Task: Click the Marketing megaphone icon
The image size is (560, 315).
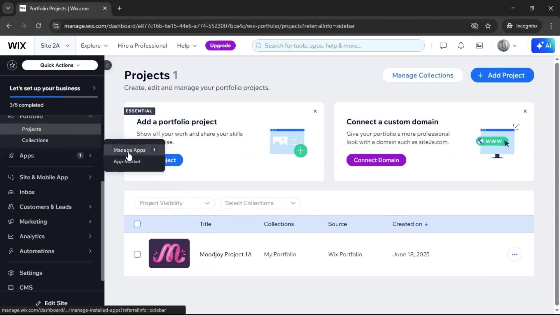Action: (x=11, y=222)
